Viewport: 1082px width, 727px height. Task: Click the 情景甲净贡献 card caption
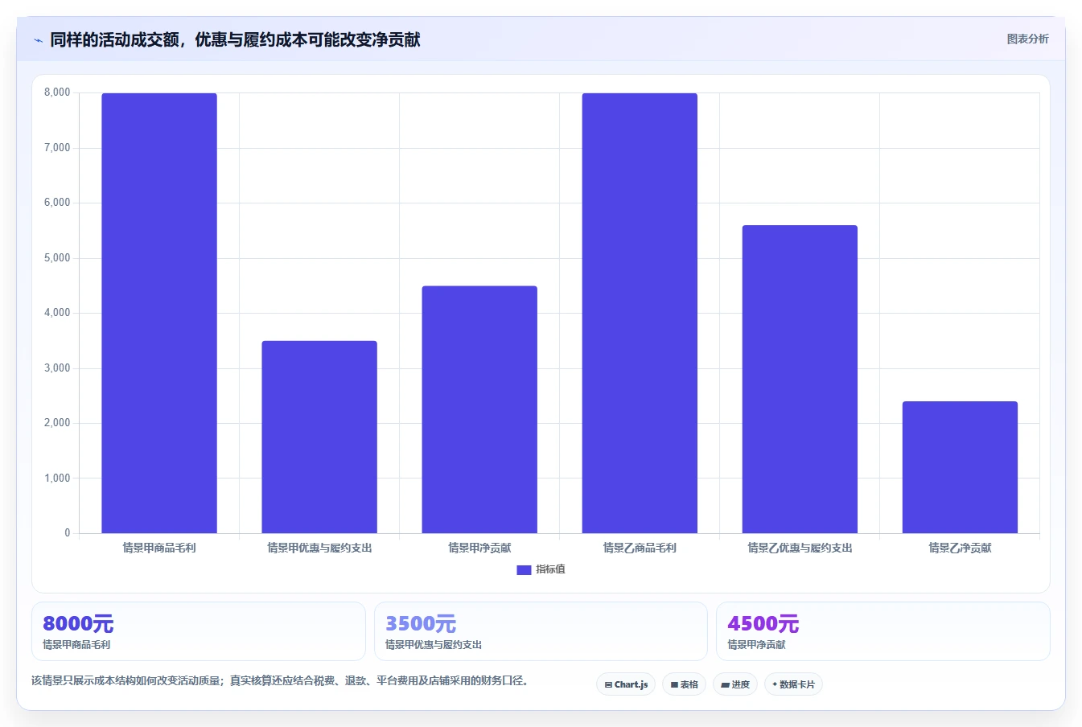tap(756, 645)
